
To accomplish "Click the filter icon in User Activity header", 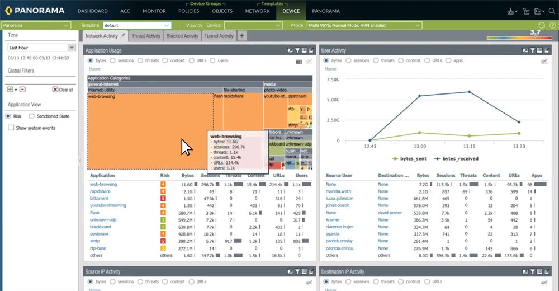I will [533, 50].
